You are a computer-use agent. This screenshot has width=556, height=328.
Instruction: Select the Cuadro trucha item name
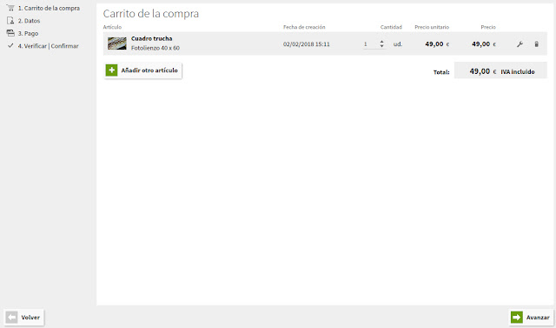coord(152,38)
